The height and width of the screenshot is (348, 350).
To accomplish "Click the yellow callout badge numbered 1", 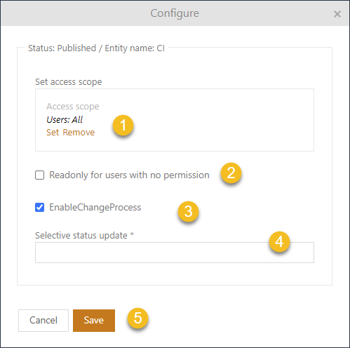I will pyautogui.click(x=123, y=125).
